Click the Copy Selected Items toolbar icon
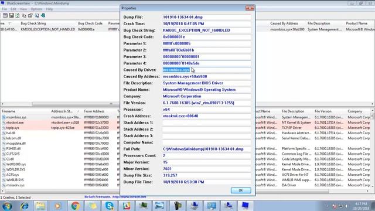The image size is (375, 211). (24, 16)
